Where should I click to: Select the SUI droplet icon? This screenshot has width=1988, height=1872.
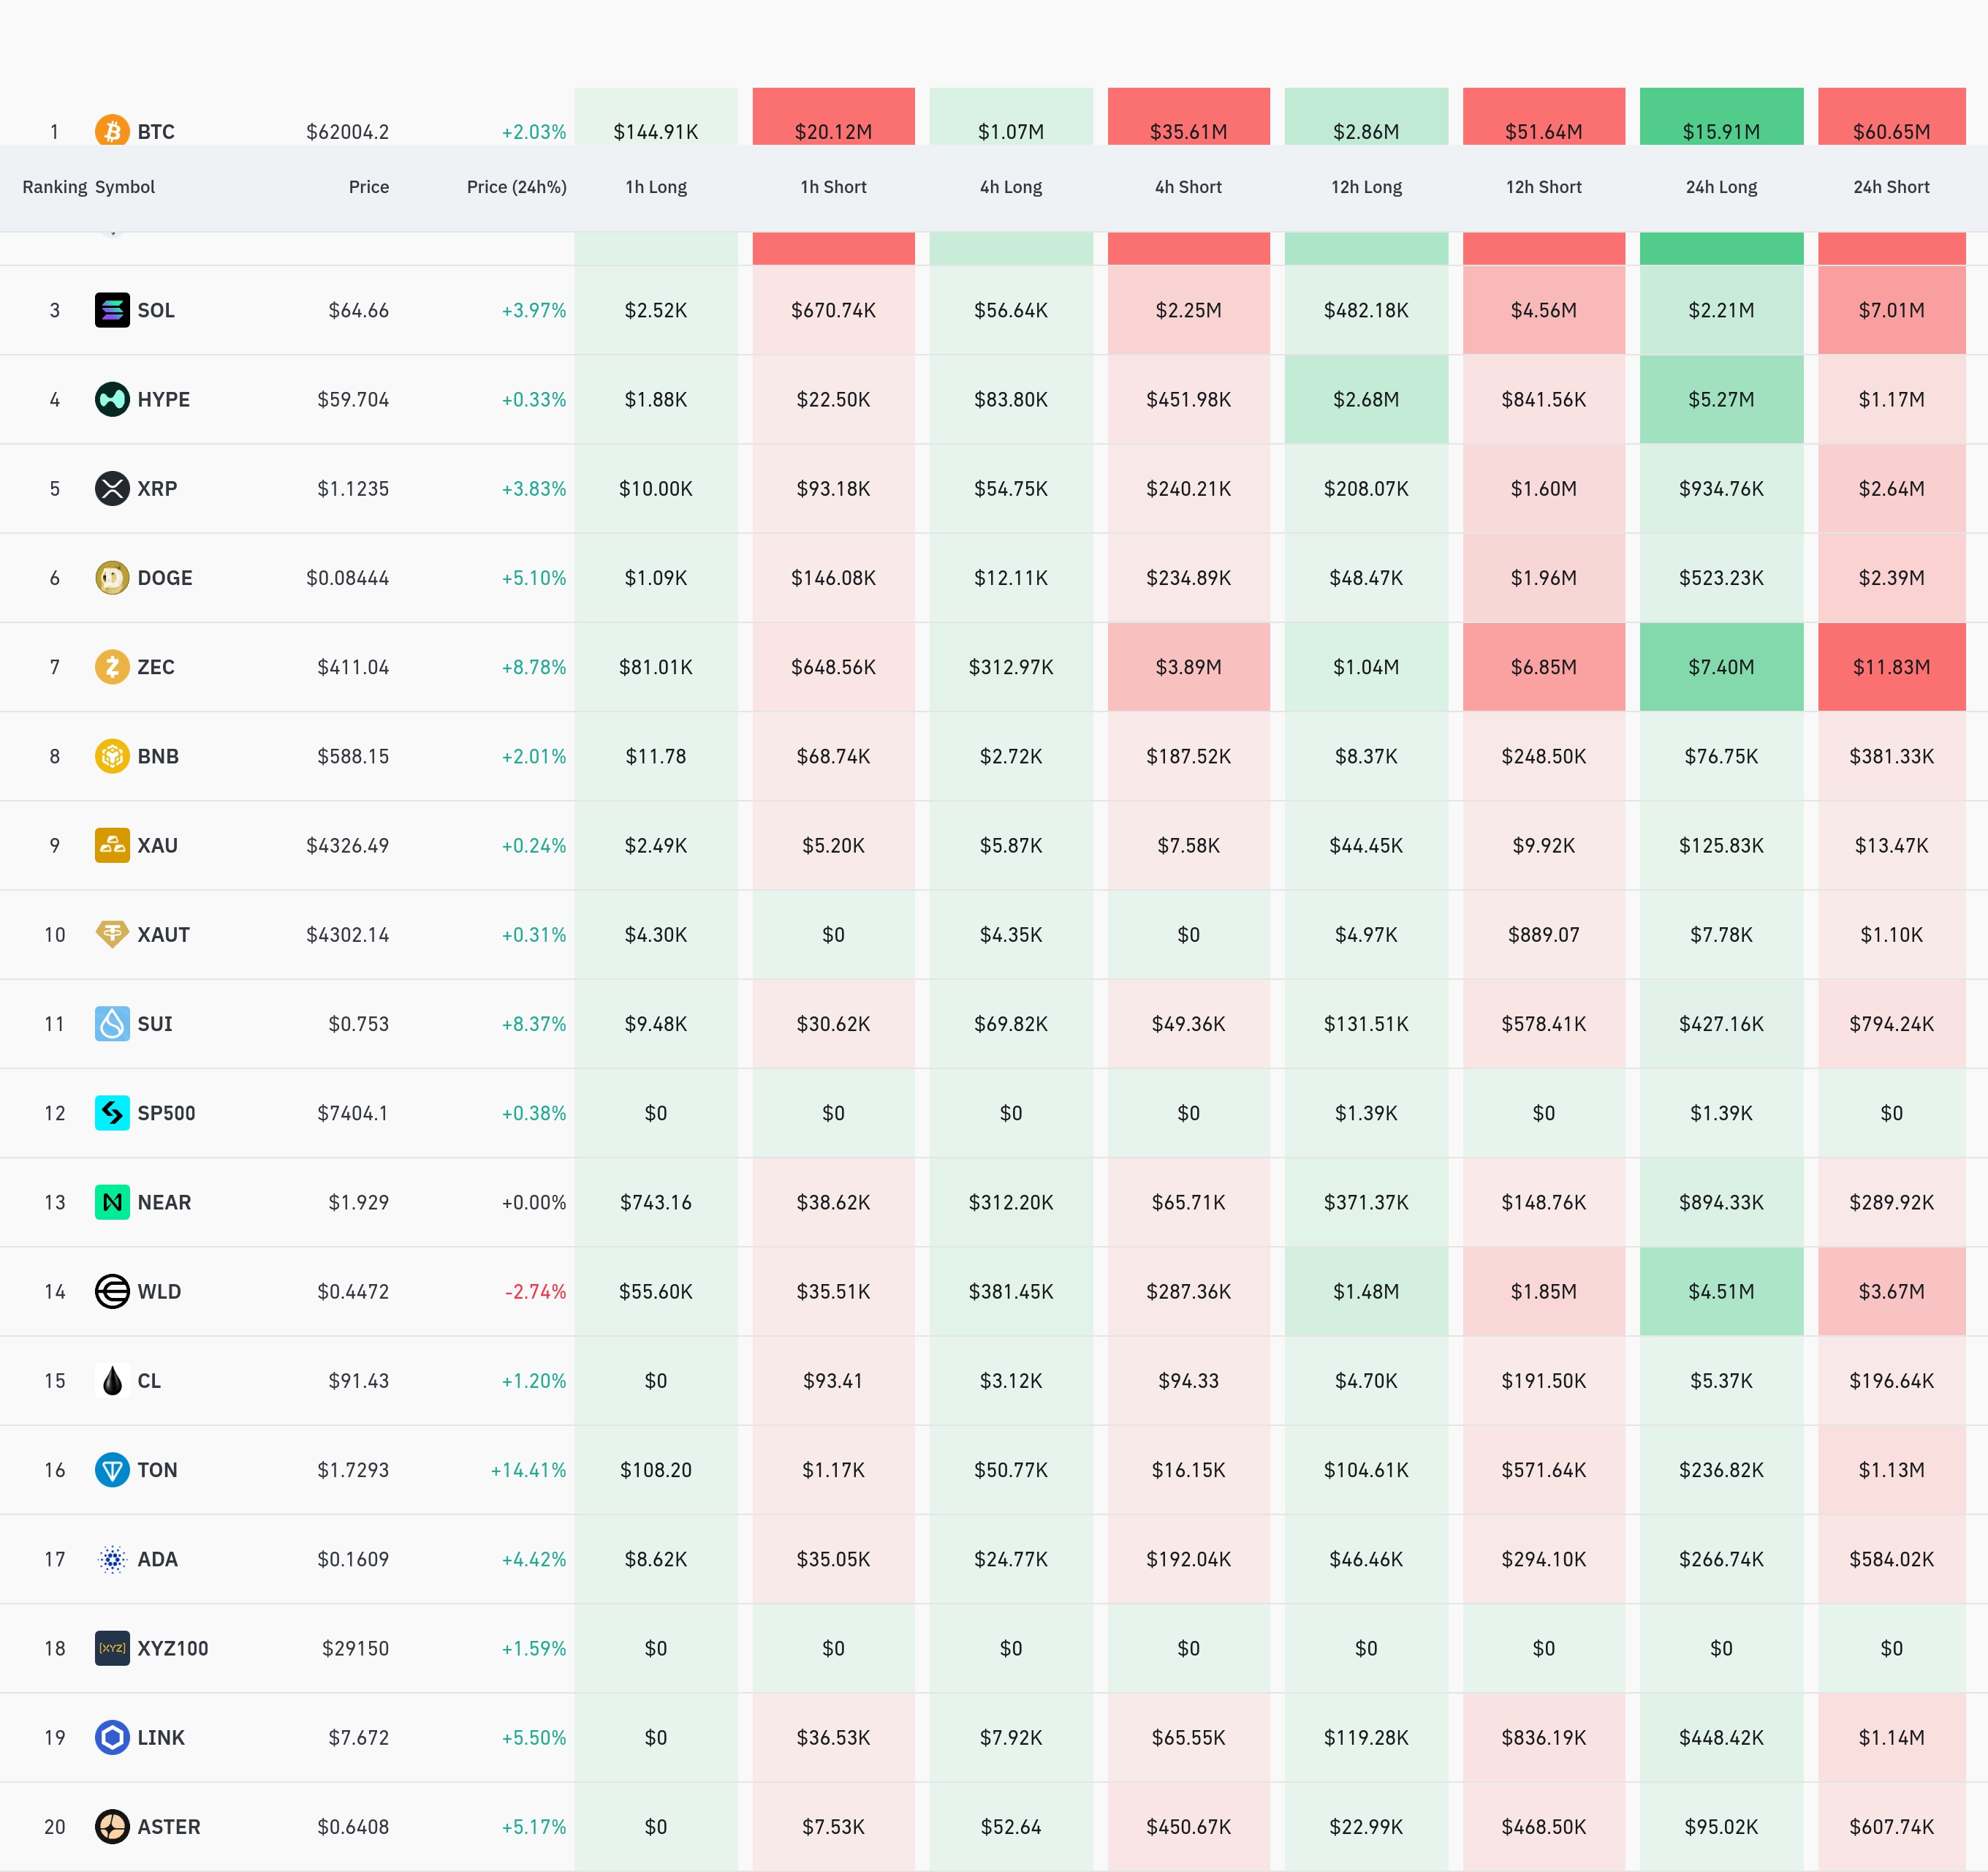112,1024
